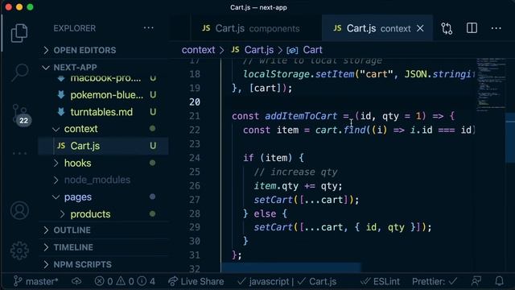Click the editor horizontal scrollbar
This screenshot has width=515, height=290.
tap(291, 267)
